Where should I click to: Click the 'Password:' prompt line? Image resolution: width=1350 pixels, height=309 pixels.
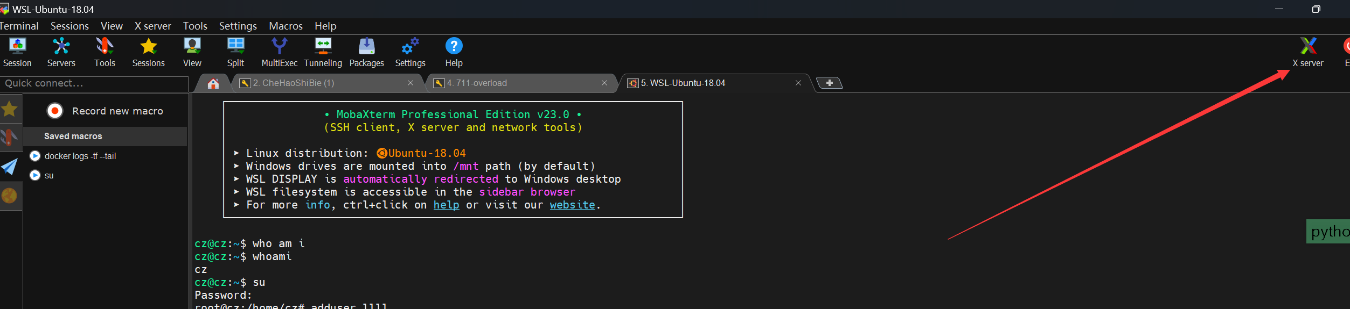click(223, 295)
